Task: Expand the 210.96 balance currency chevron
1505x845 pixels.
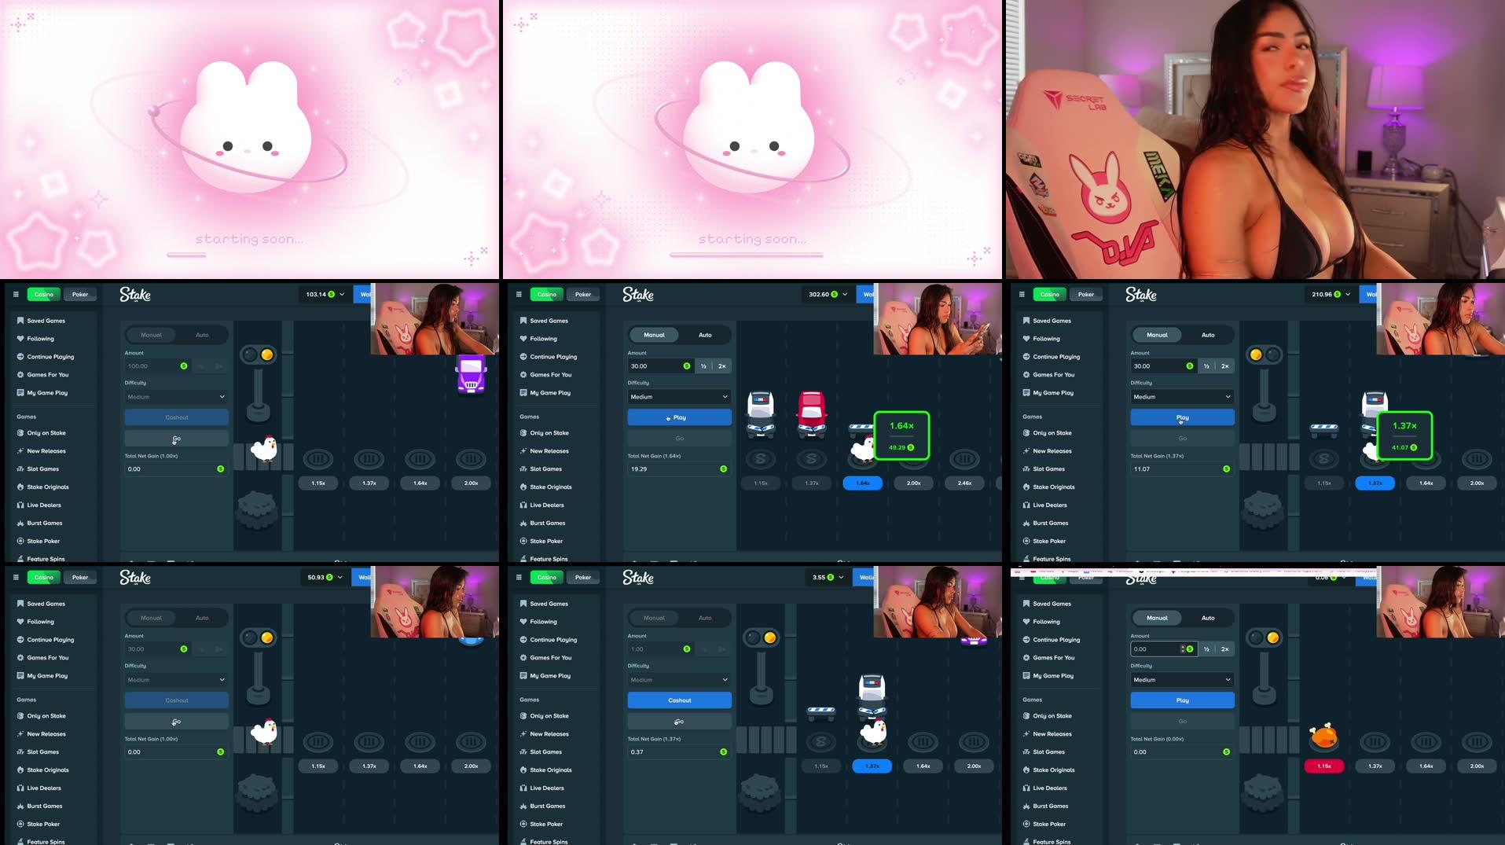Action: [x=1348, y=294]
